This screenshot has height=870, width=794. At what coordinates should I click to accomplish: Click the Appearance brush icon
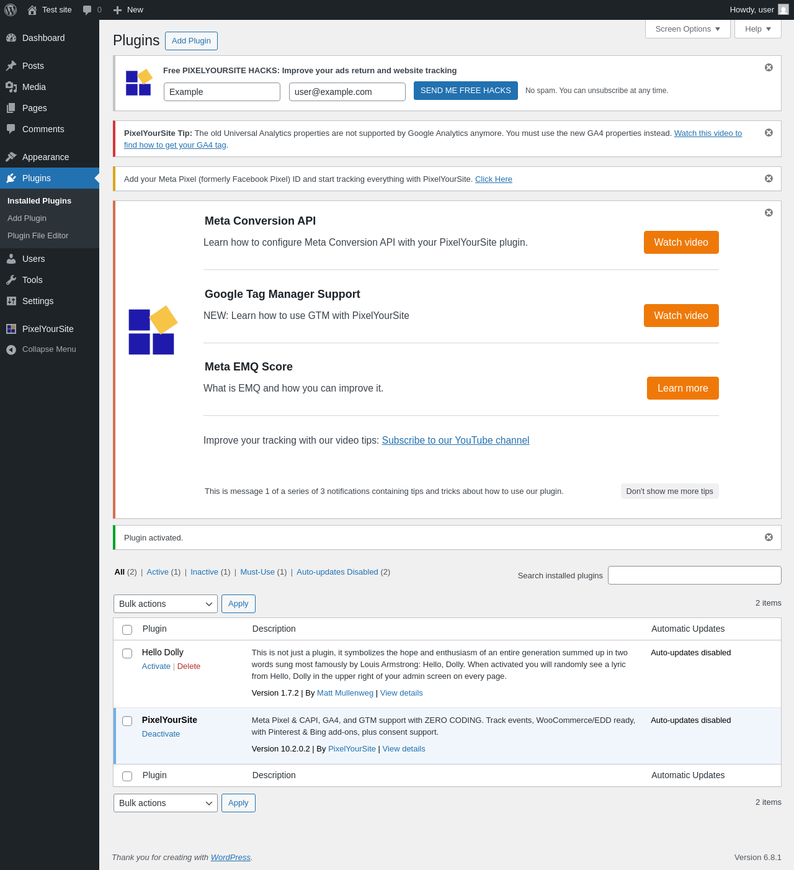[11, 157]
